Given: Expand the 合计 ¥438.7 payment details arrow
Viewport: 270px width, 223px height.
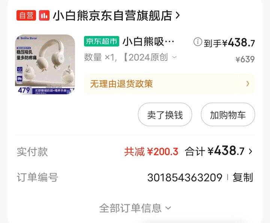Looking at the screenshot, I should pos(250,151).
